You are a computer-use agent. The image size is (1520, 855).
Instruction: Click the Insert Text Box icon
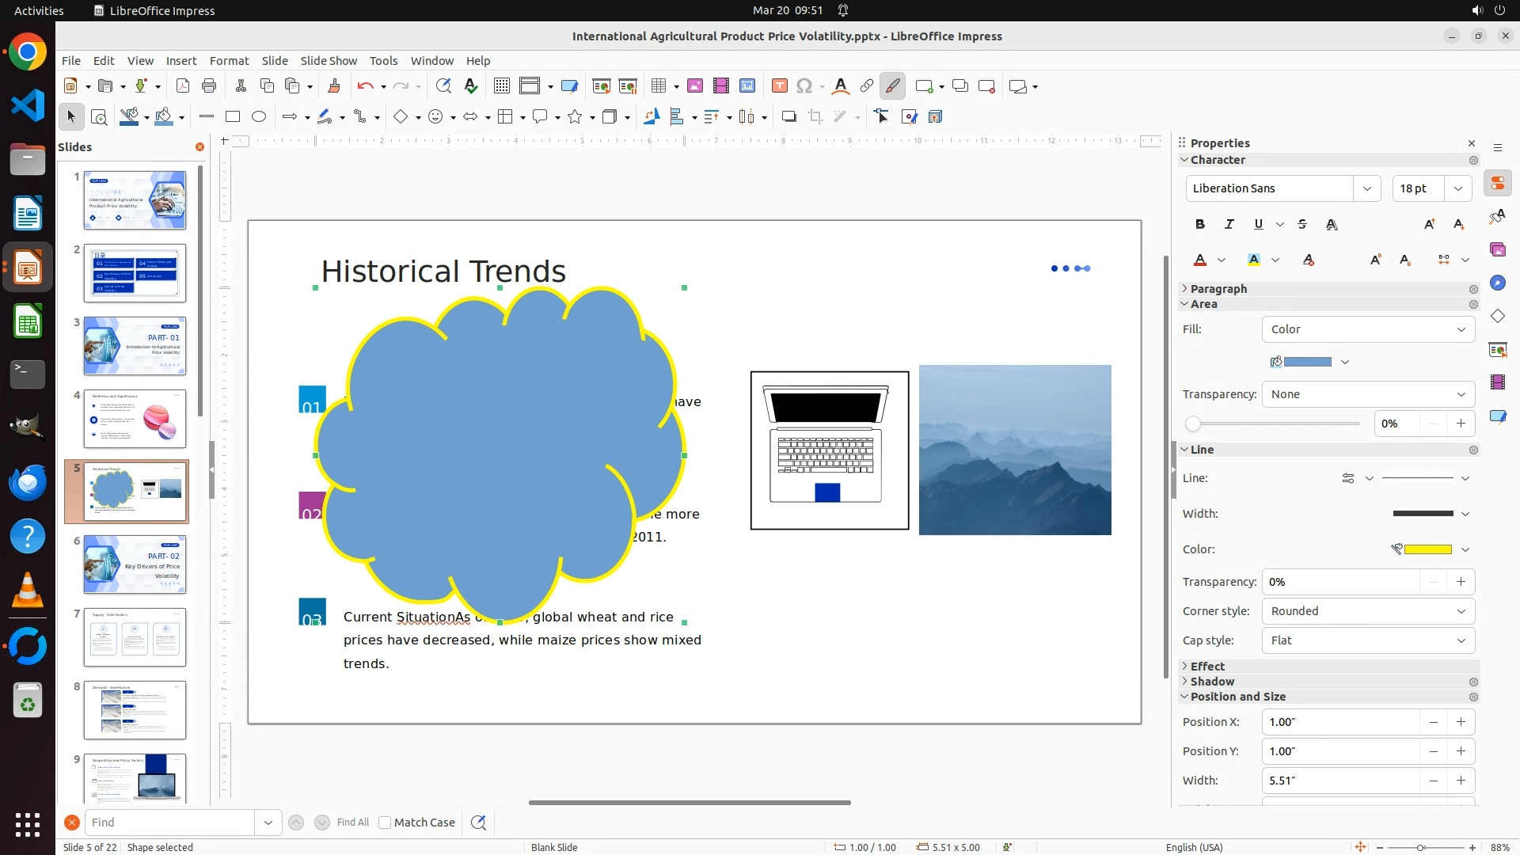pos(779,86)
